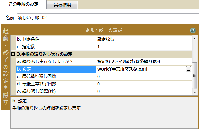Select the highlighted b. 設定 row
Image resolution: width=199 pixels, height=133 pixels.
coord(56,69)
